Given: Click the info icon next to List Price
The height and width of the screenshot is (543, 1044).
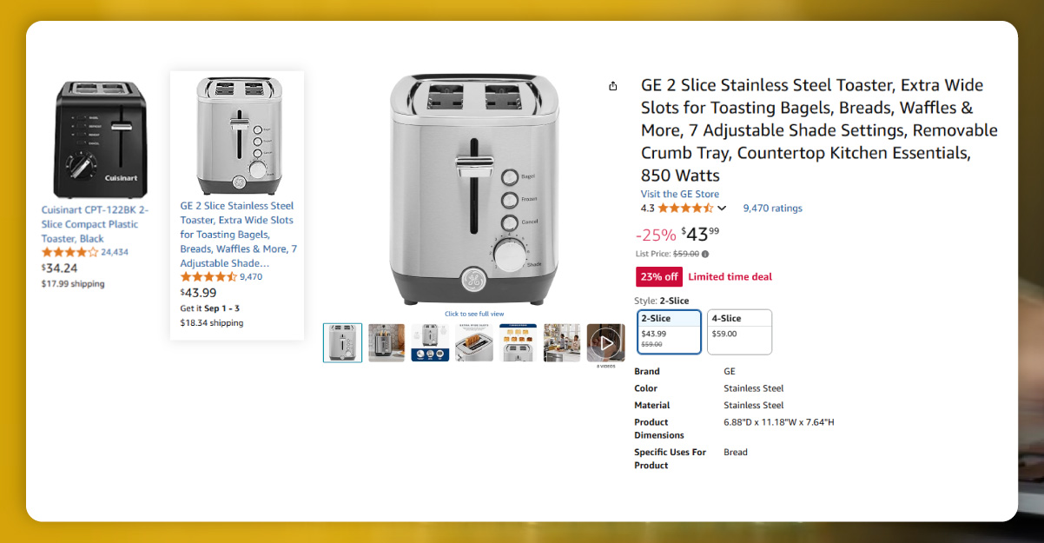Looking at the screenshot, I should pos(703,254).
